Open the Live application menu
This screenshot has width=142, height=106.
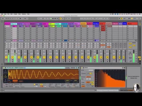pos(5,14)
